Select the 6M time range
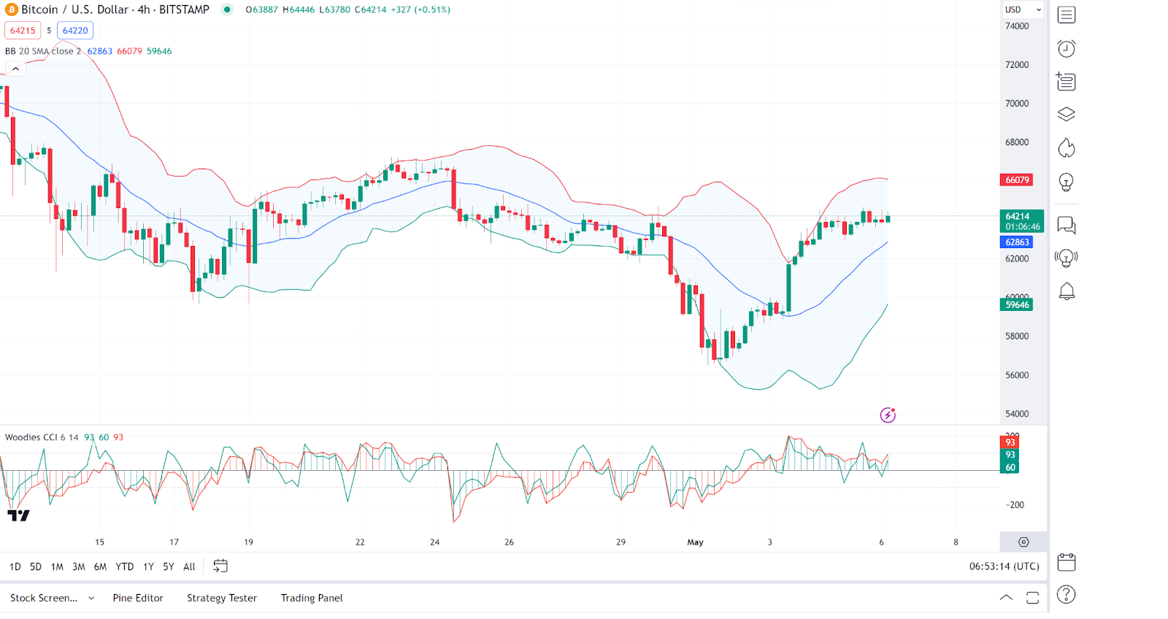Image resolution: width=1168 pixels, height=619 pixels. click(101, 566)
